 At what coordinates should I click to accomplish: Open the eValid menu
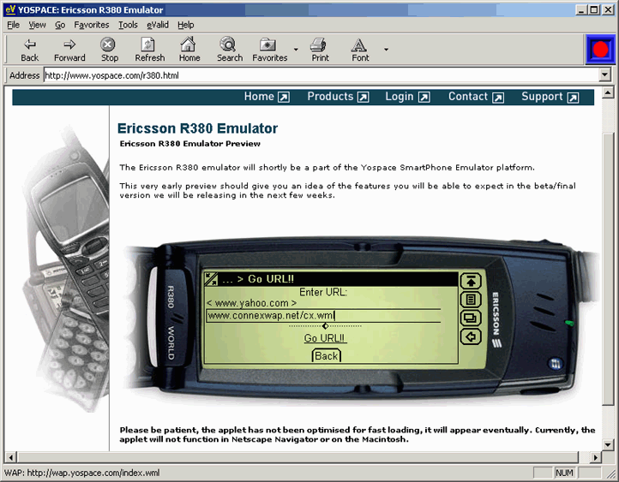158,25
